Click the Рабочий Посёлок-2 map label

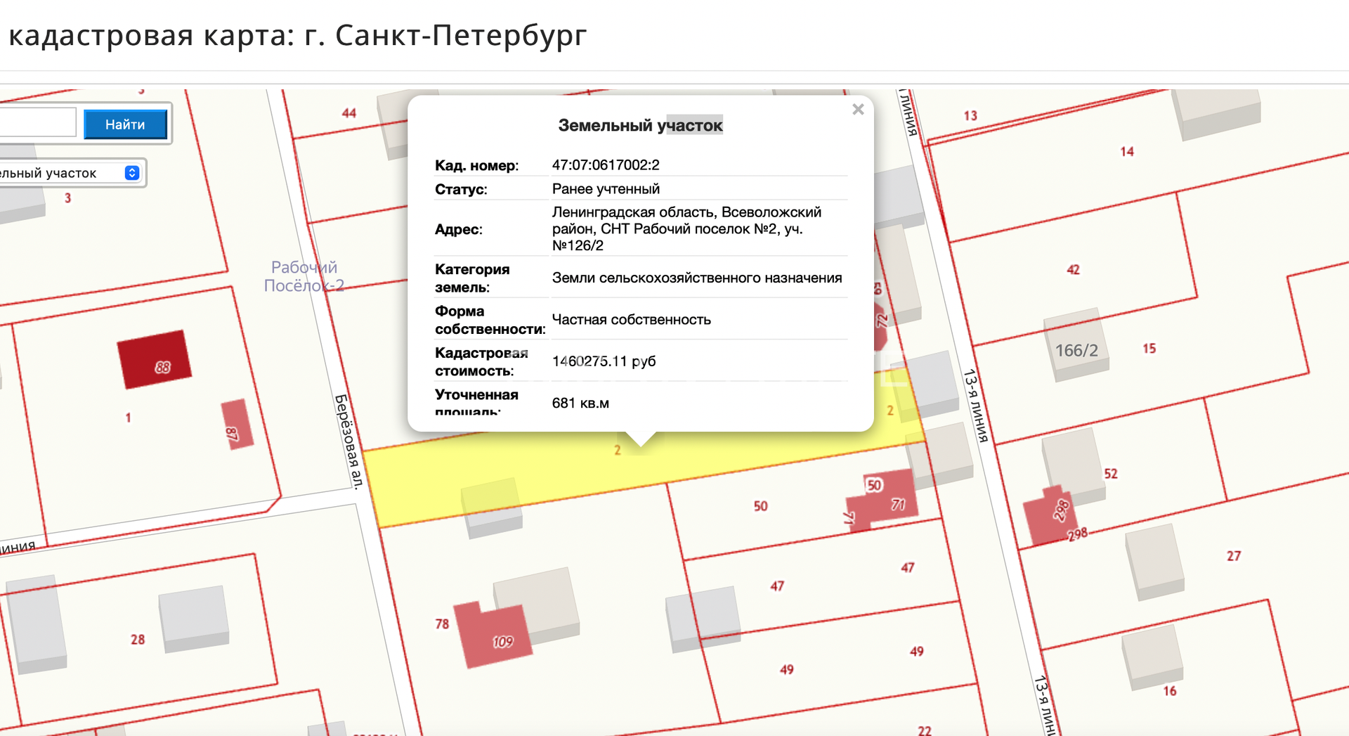304,276
